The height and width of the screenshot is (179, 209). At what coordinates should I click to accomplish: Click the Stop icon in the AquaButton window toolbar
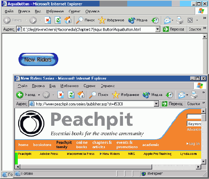48,20
